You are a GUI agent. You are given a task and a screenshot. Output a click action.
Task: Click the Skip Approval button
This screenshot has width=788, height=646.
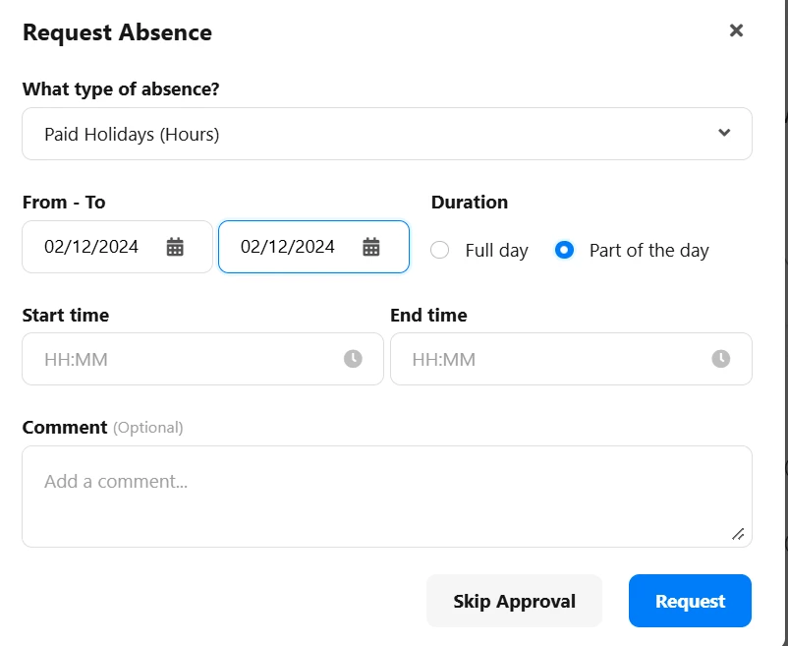514,601
